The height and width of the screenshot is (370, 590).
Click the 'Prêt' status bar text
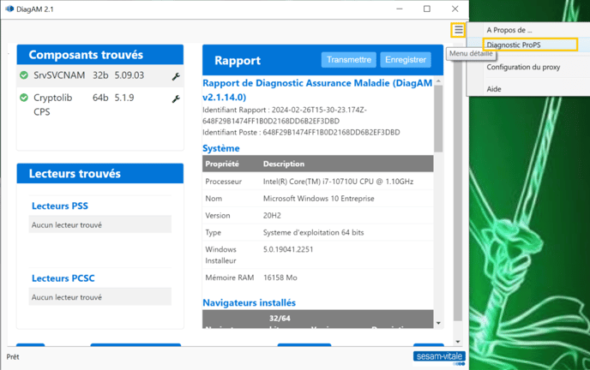click(x=13, y=357)
